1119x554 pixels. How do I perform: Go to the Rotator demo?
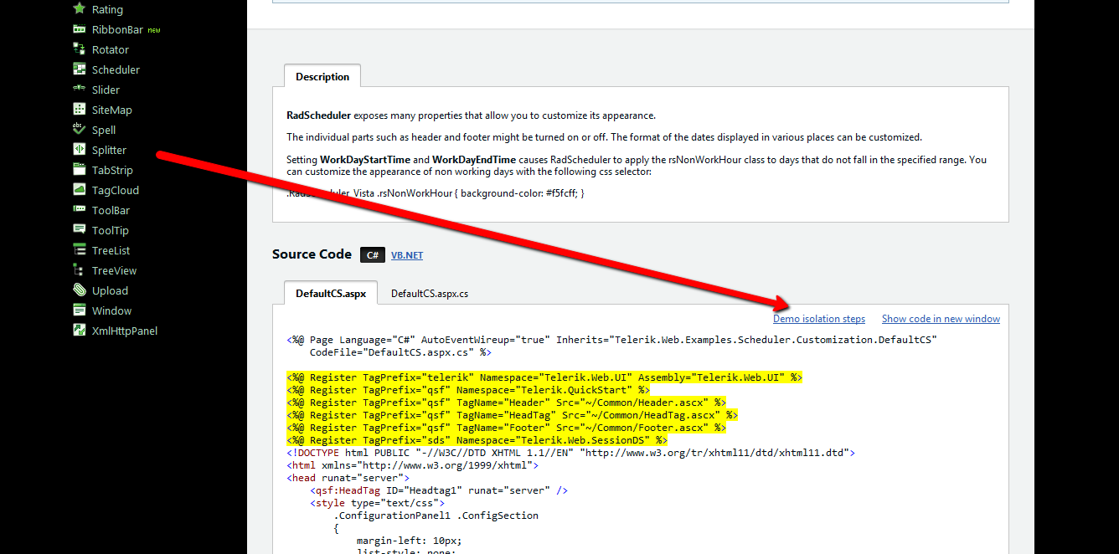click(111, 50)
